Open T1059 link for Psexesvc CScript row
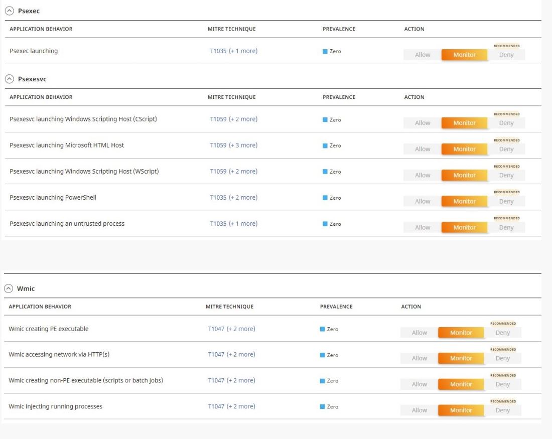The image size is (552, 439). pos(218,119)
